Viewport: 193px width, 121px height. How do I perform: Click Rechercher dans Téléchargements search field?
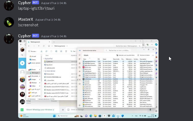128,46
